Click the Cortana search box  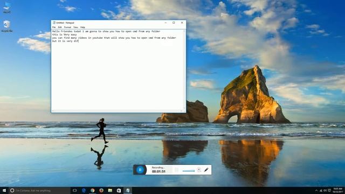[x=39, y=190]
